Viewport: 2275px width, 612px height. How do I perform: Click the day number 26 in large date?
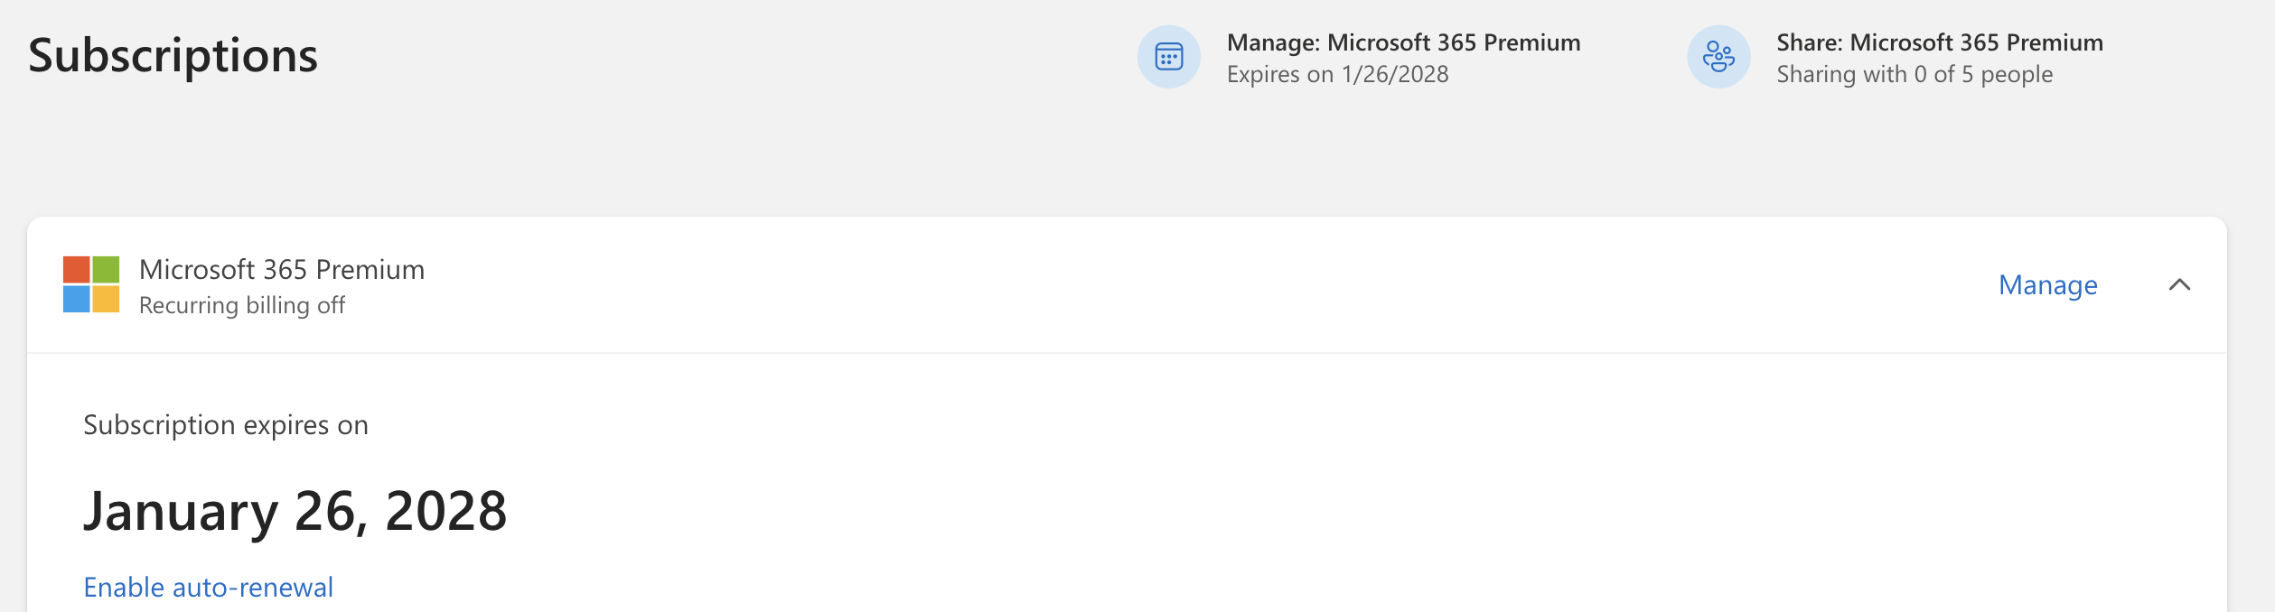(327, 512)
